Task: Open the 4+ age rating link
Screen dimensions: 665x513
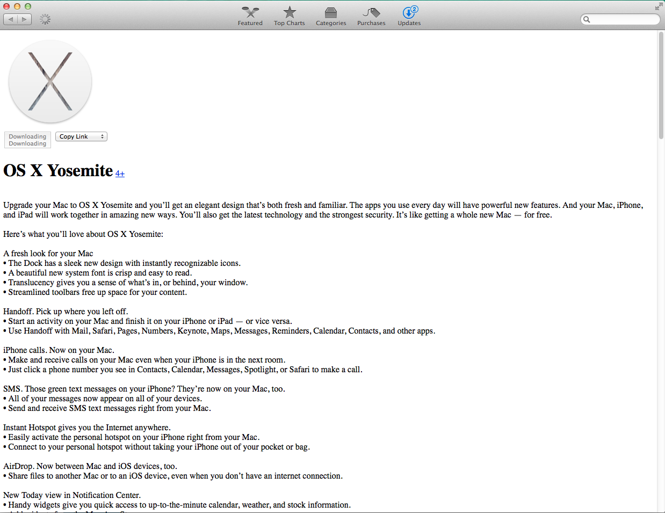Action: point(120,174)
